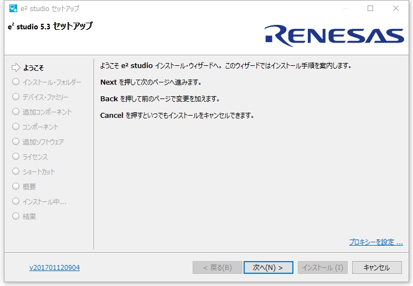Click the < 戻る(B) button

(218, 268)
